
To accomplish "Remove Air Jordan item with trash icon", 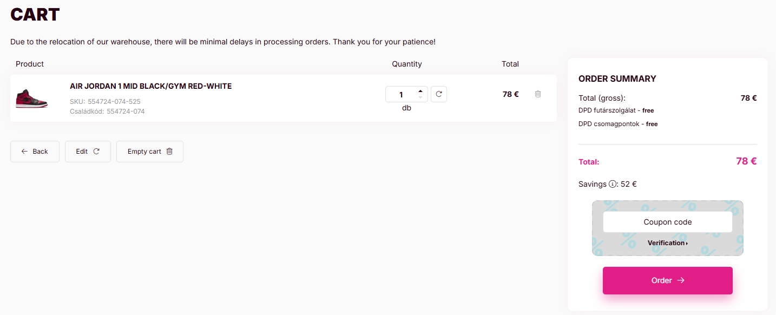I will coord(537,94).
